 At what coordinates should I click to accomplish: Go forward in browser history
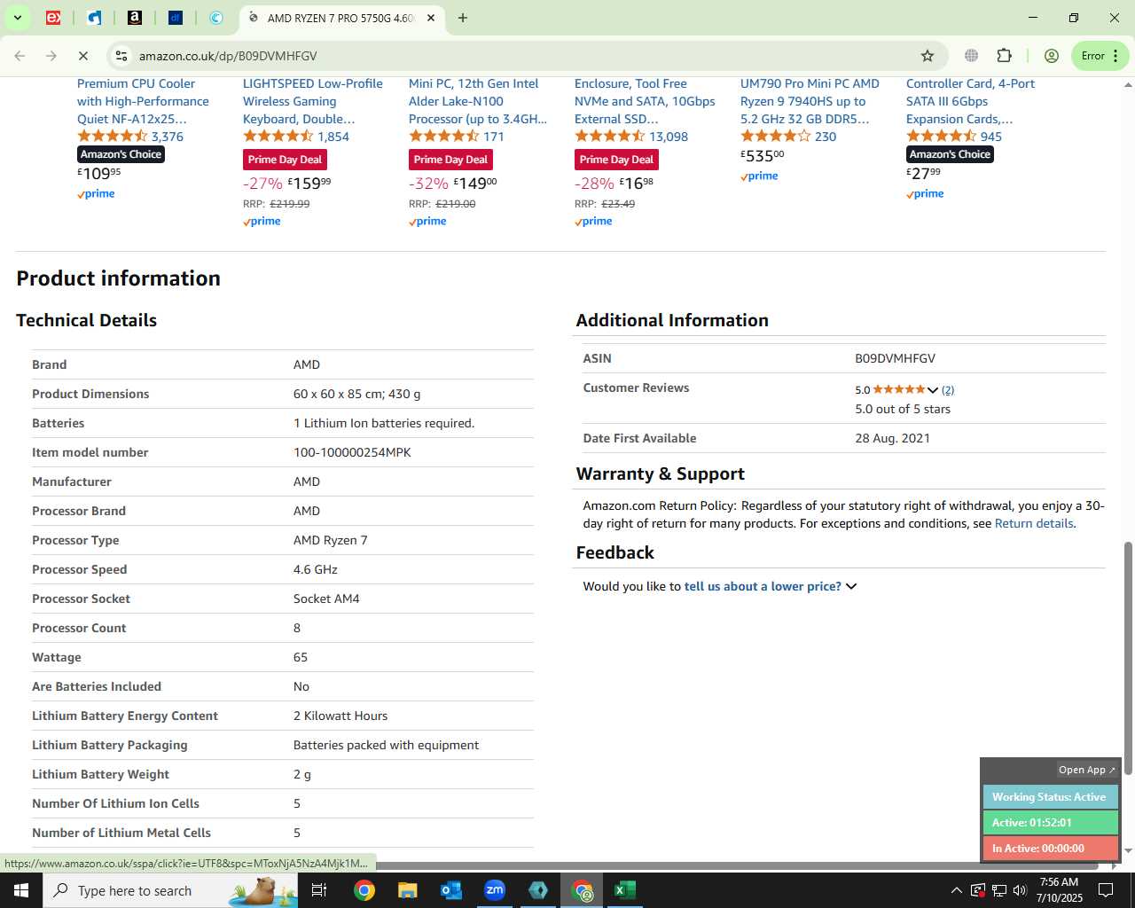51,56
